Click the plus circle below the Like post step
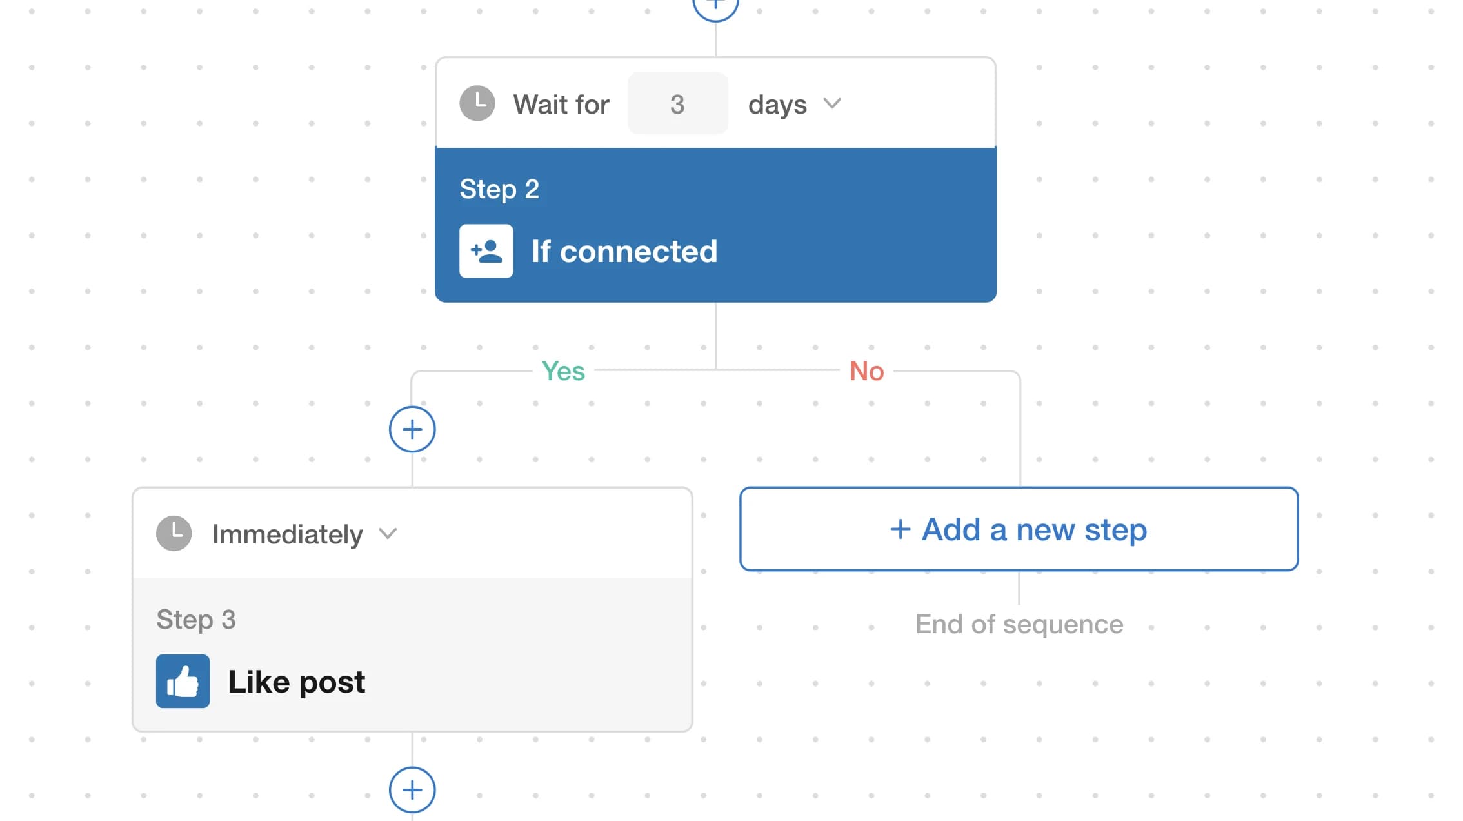1463x821 pixels. (x=412, y=789)
